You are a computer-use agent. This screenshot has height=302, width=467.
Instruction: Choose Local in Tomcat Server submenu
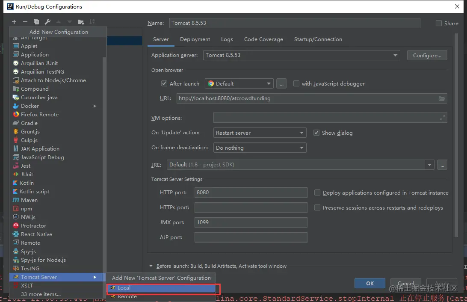pos(161,288)
